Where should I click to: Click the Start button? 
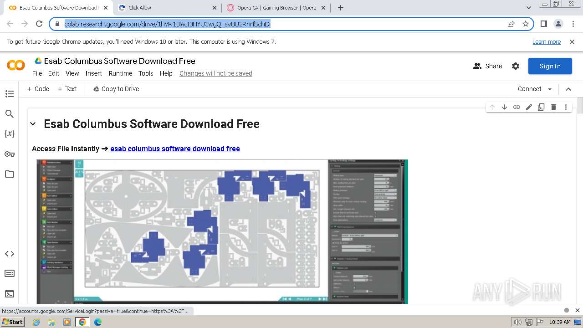(13, 322)
